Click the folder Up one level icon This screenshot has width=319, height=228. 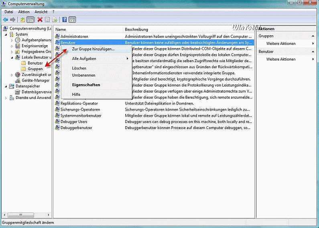(x=23, y=20)
